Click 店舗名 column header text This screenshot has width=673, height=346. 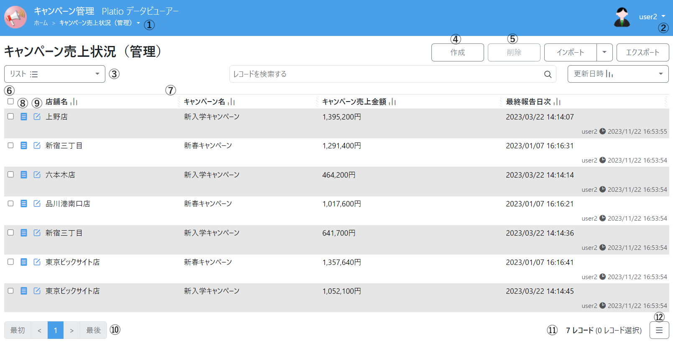click(x=56, y=102)
